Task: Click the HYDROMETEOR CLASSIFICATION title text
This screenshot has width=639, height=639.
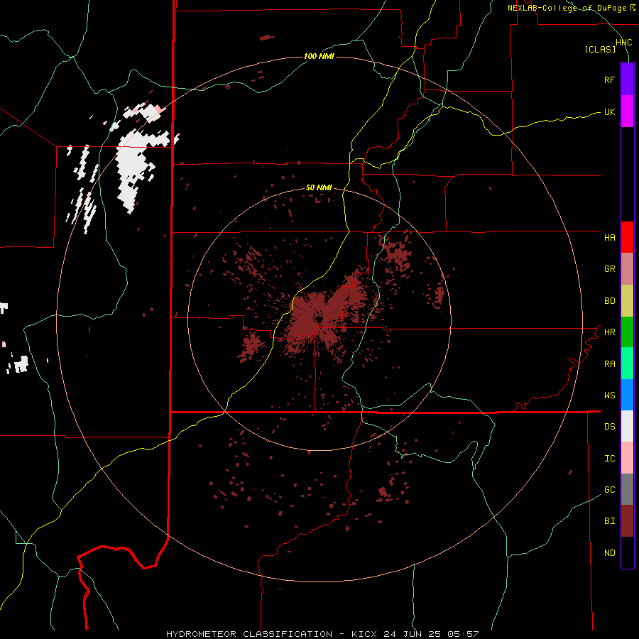Action: (x=249, y=634)
